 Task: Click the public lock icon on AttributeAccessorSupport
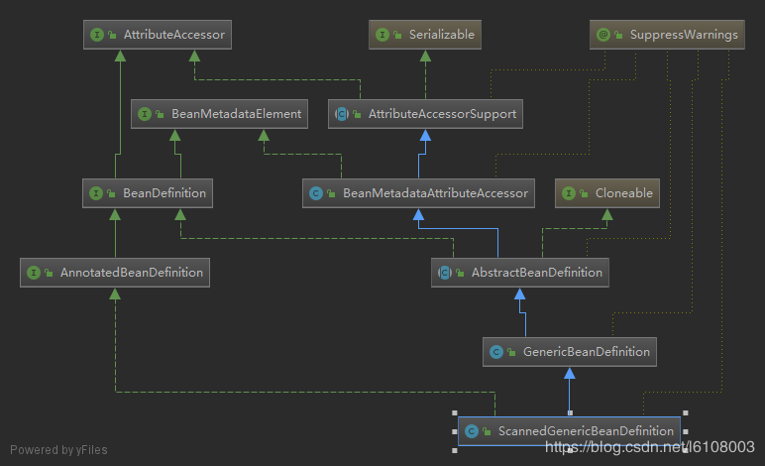[x=357, y=114]
